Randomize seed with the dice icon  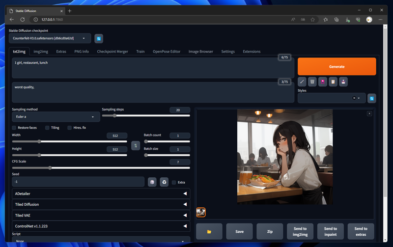pos(152,182)
